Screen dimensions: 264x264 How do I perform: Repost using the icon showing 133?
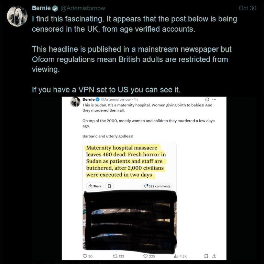click(x=119, y=256)
